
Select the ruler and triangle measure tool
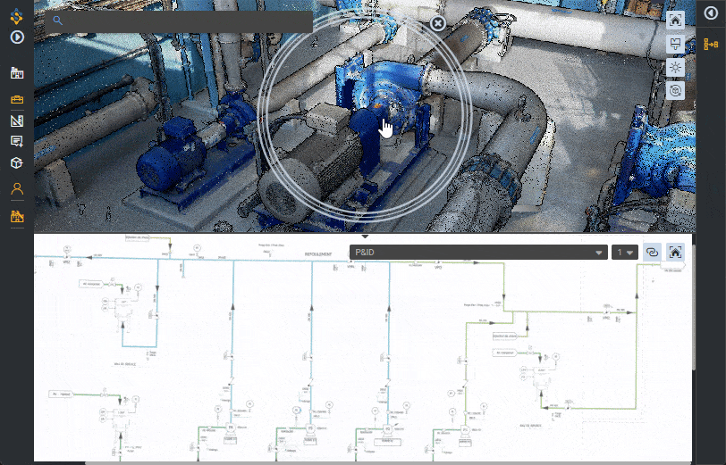coord(16,120)
